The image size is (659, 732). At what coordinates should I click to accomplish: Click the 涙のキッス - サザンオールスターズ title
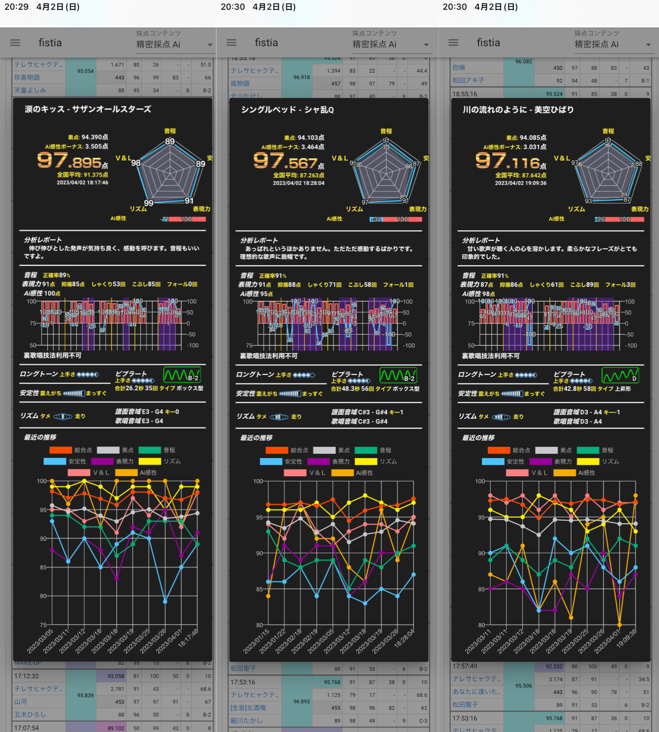point(88,109)
